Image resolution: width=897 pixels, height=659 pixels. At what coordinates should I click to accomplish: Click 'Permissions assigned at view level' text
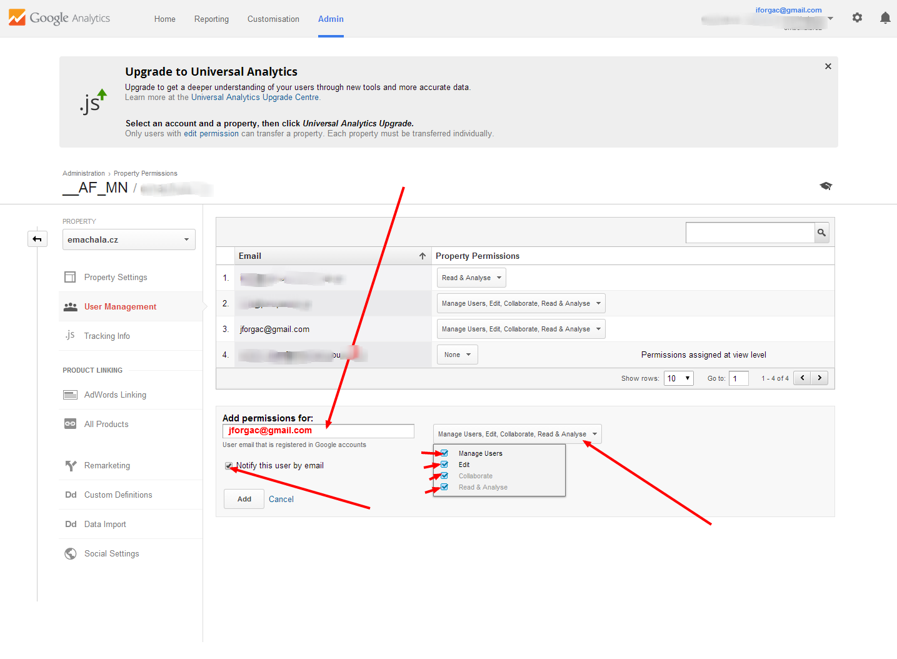click(704, 355)
